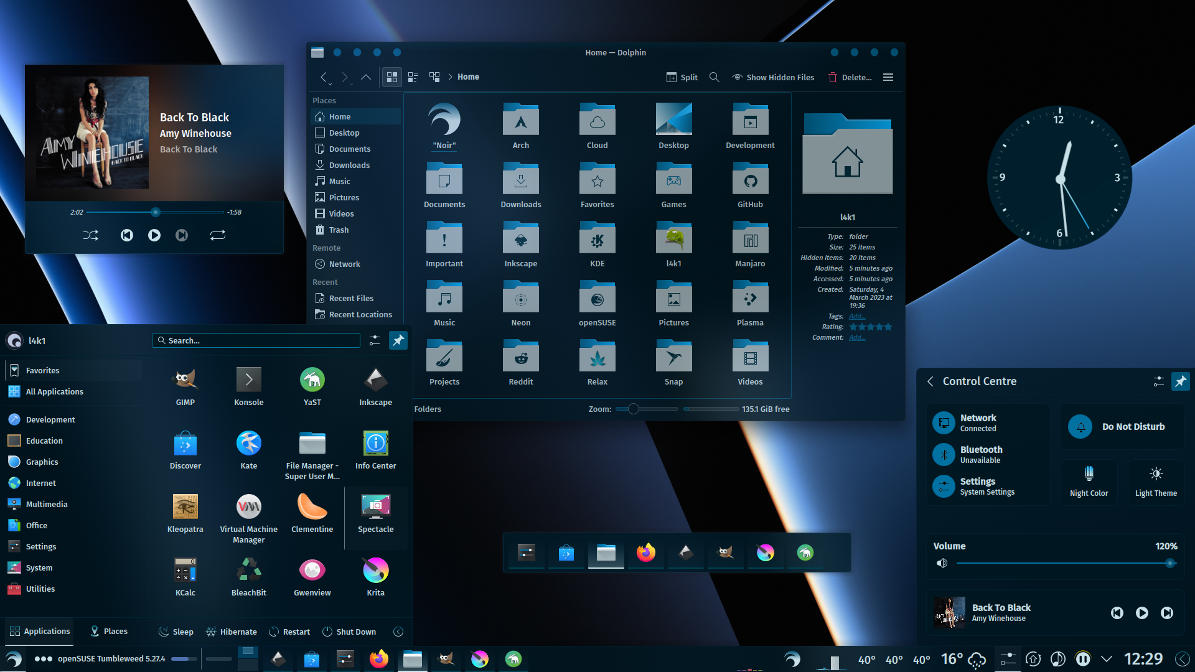This screenshot has width=1195, height=672.
Task: Click Shut Down in launcher footer
Action: [349, 632]
